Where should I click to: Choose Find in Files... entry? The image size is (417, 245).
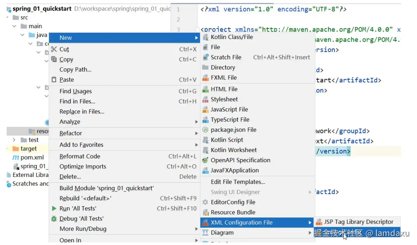pyautogui.click(x=125, y=102)
